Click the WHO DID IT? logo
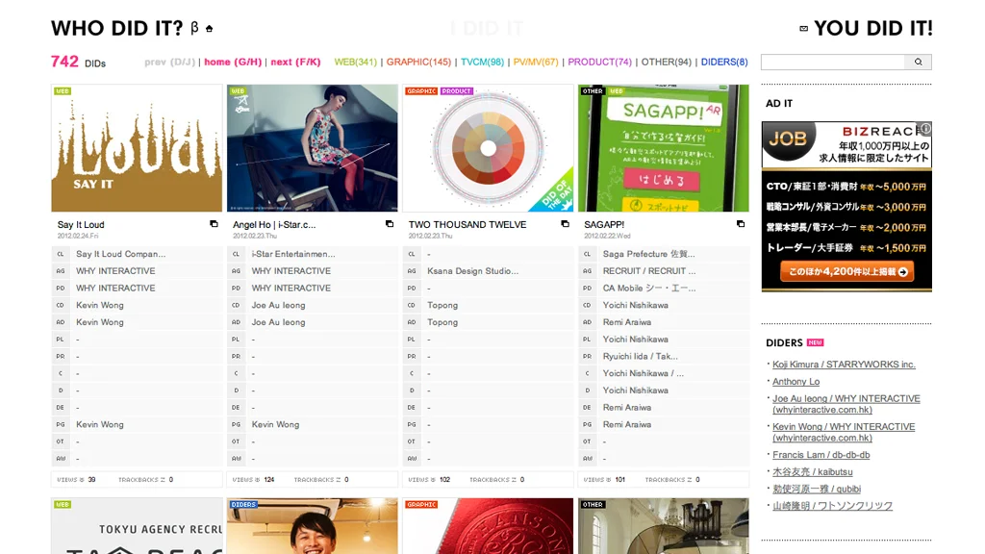This screenshot has height=554, width=985. pos(116,28)
